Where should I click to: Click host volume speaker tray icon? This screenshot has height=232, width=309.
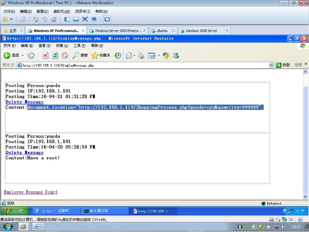click(283, 227)
